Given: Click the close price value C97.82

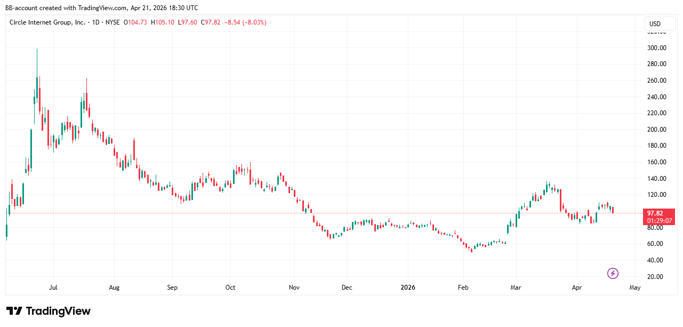Looking at the screenshot, I should pos(210,22).
